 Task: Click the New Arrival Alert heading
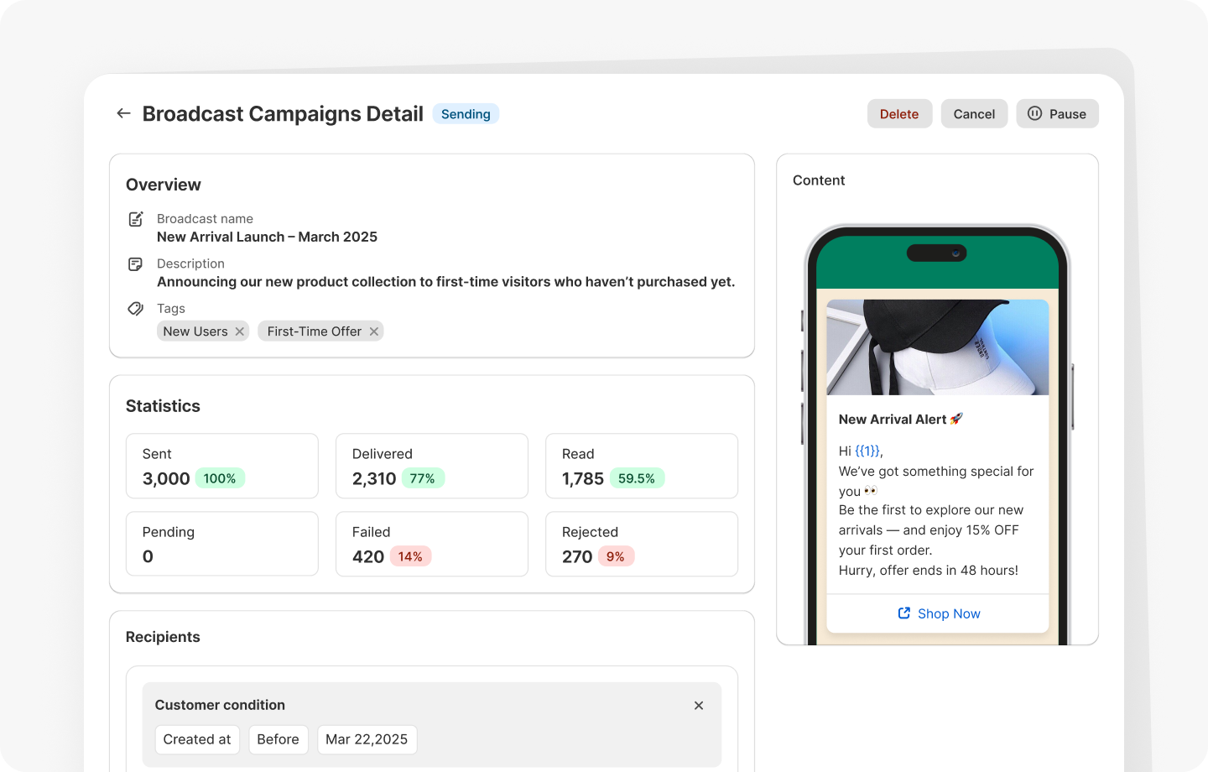pos(893,420)
